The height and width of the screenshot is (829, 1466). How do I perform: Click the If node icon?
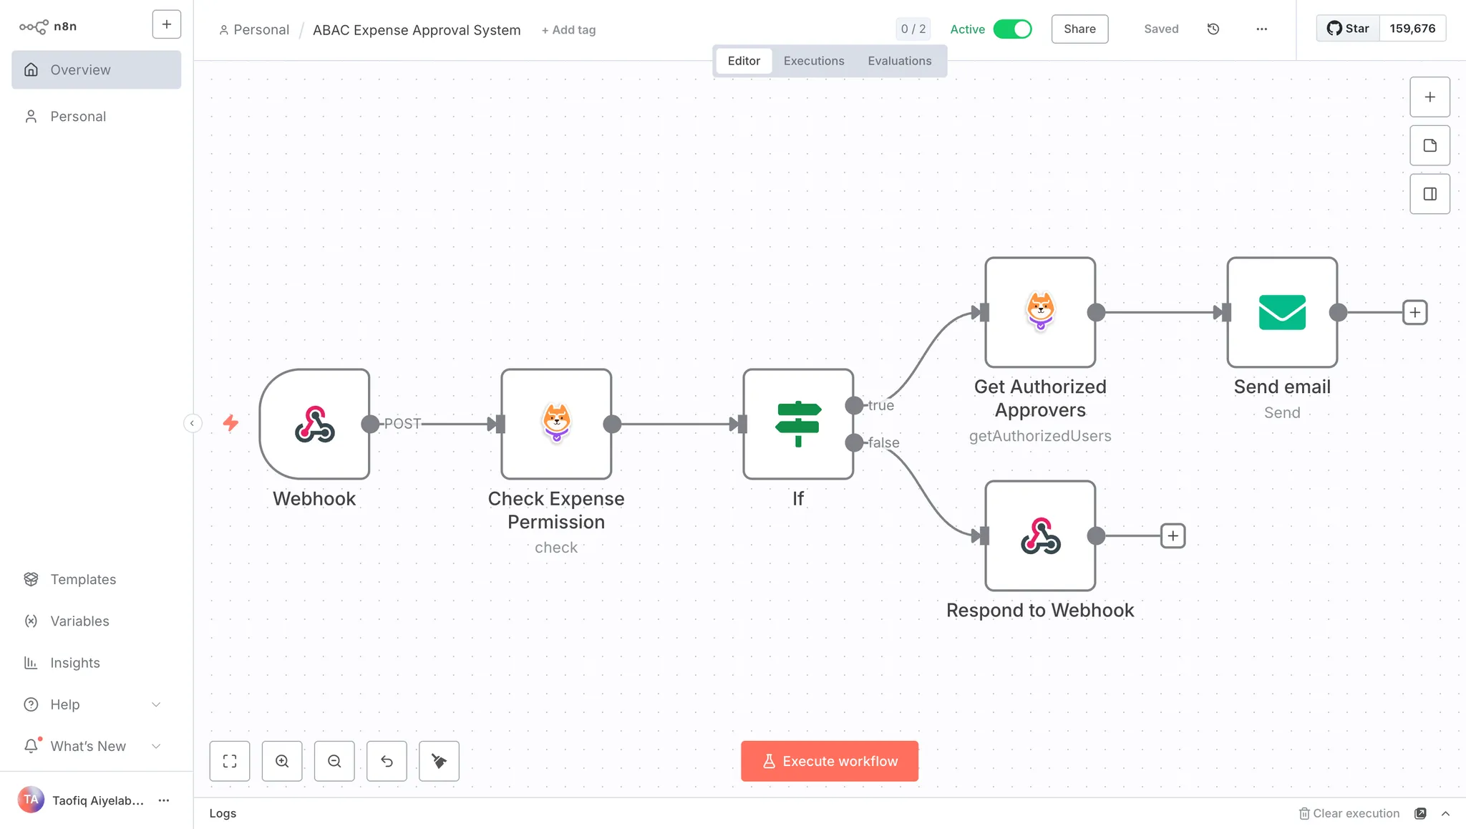pos(797,424)
